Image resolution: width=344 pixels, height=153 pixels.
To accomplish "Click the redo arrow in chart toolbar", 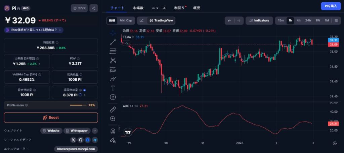I will 239,21.
